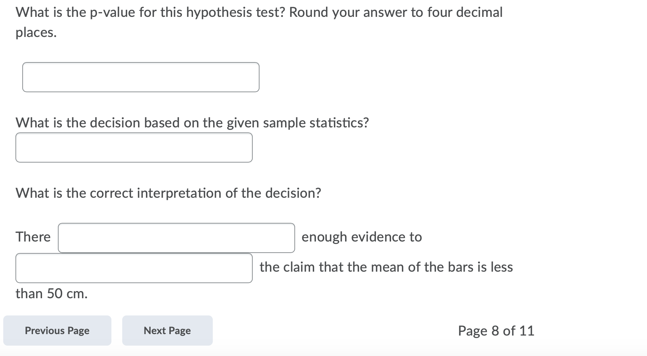Viewport: 647px width, 356px height.
Task: Click the "than 50 cm." text
Action: tap(51, 294)
